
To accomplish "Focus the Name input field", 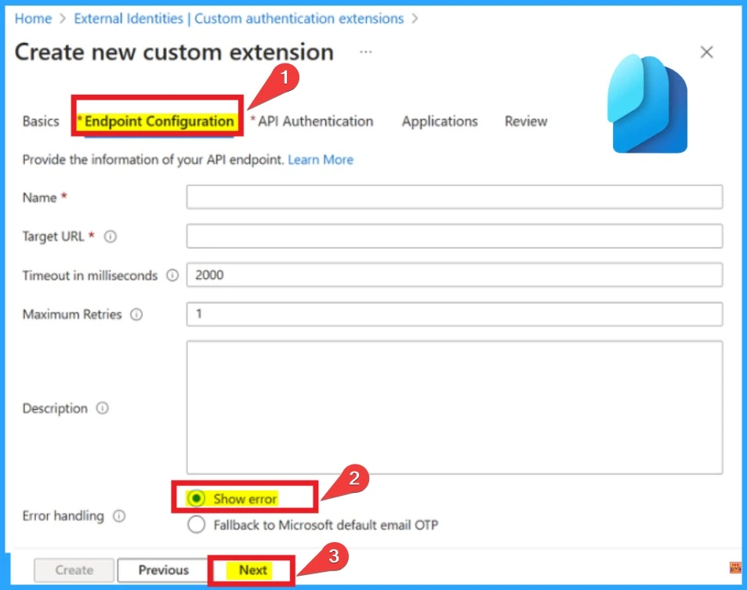I will tap(455, 197).
